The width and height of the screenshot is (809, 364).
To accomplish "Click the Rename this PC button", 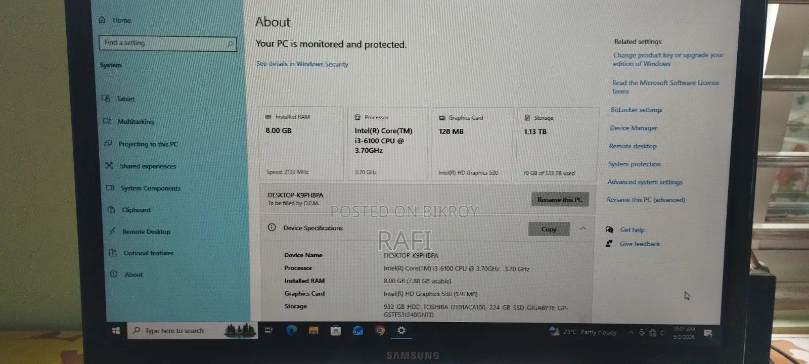I will click(560, 200).
